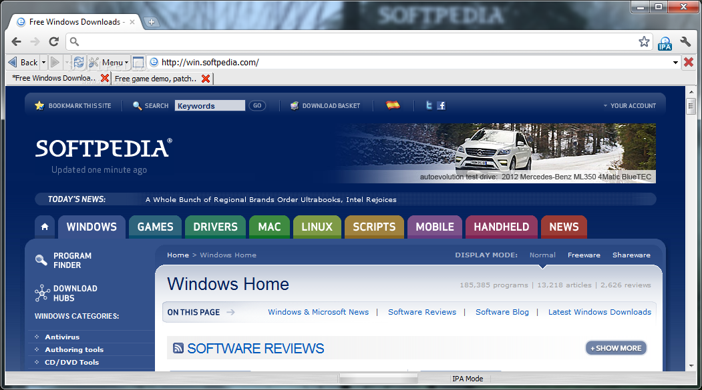Close the Free game demo inner tab

click(206, 79)
